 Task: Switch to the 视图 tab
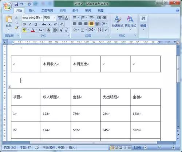point(100,11)
